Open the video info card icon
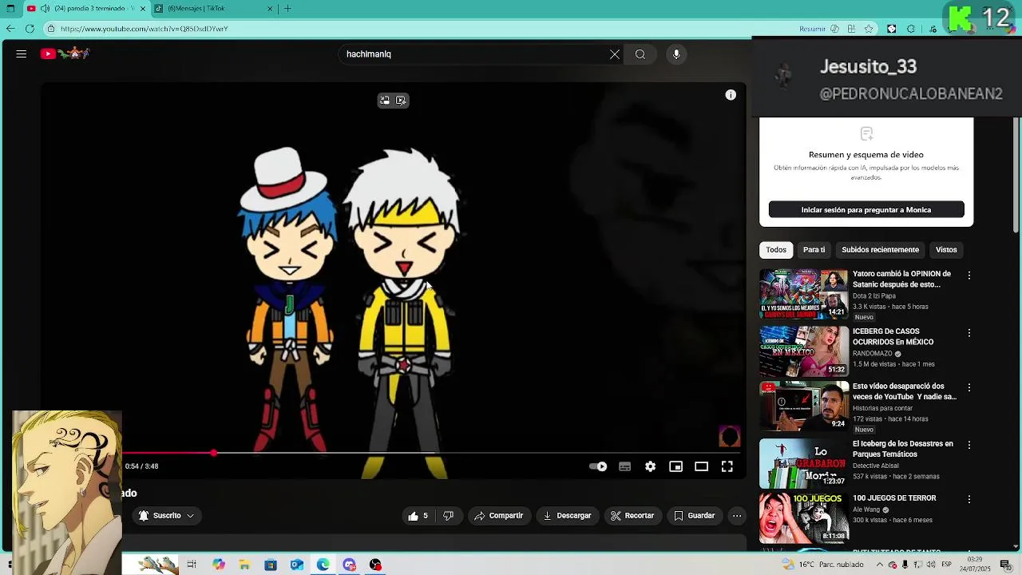Viewport: 1022px width, 575px height. tap(731, 95)
